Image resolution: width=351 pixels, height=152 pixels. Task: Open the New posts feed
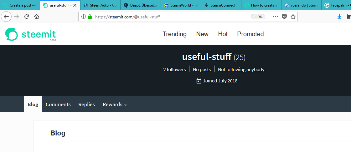[x=202, y=34]
